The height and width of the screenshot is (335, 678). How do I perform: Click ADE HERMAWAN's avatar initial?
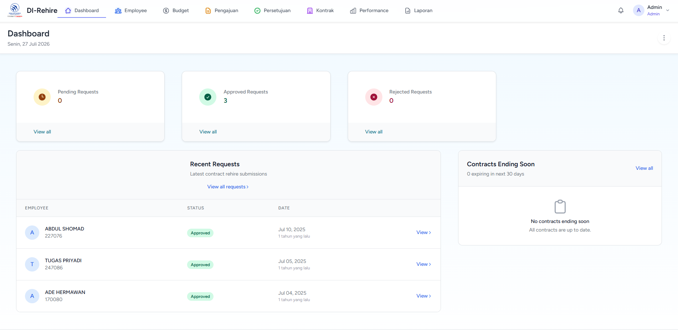pos(32,296)
